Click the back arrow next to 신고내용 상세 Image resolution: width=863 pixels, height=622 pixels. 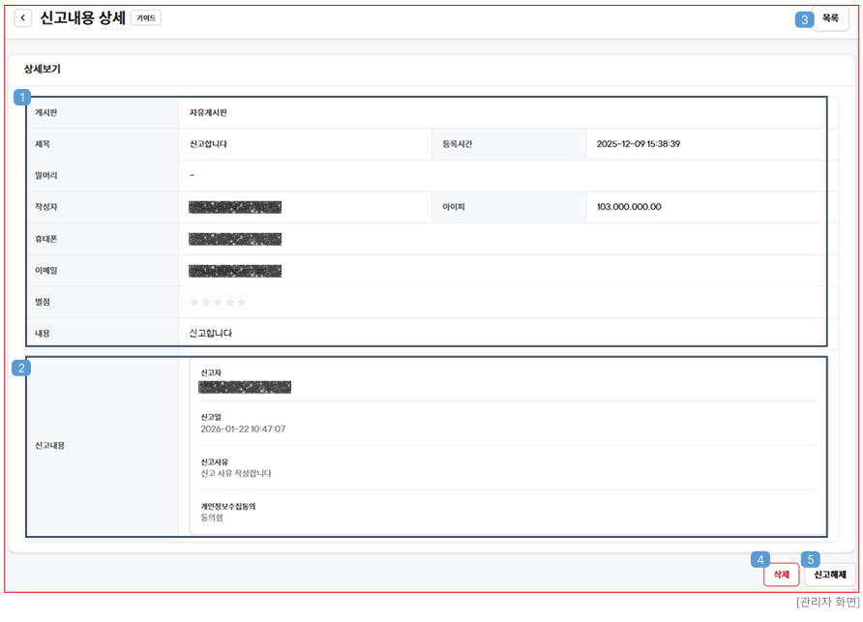point(23,18)
